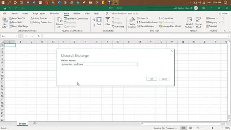The image size is (231, 130).
Task: Click the Refresh All button
Action: click(60, 22)
